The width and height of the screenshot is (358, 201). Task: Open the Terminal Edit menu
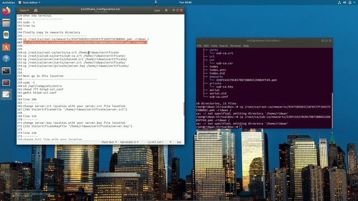coord(206,46)
